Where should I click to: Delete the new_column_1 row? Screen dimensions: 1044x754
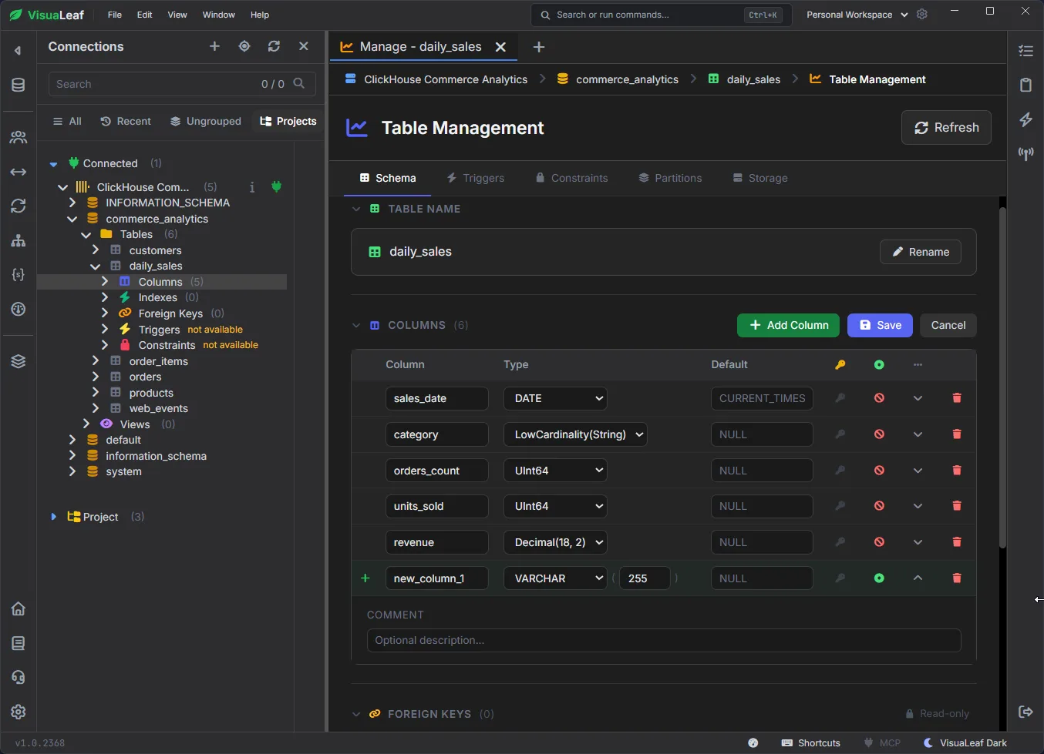point(957,578)
